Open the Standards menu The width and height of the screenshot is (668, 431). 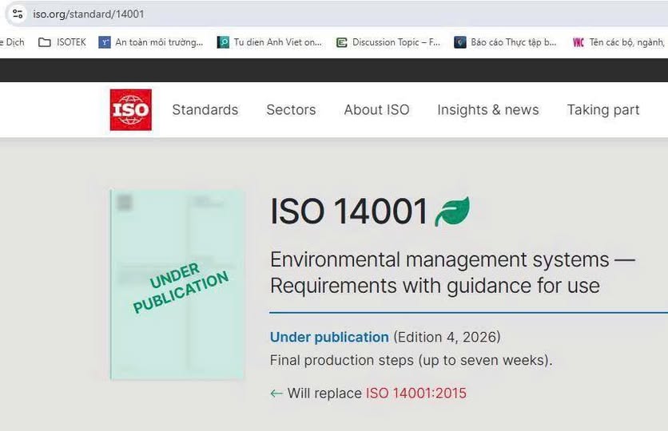(205, 110)
